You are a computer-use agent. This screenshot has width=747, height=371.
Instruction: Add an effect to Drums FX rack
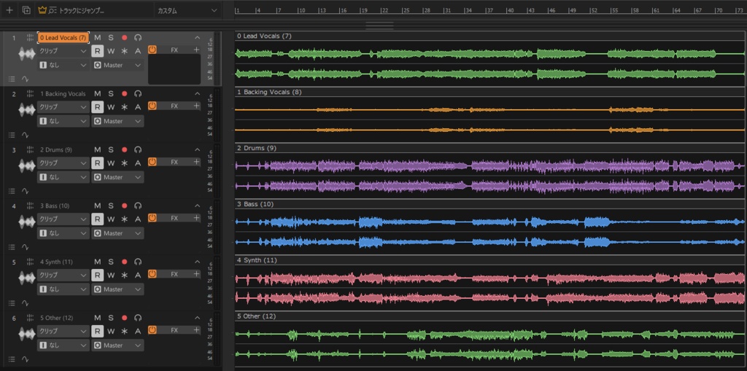pyautogui.click(x=196, y=162)
